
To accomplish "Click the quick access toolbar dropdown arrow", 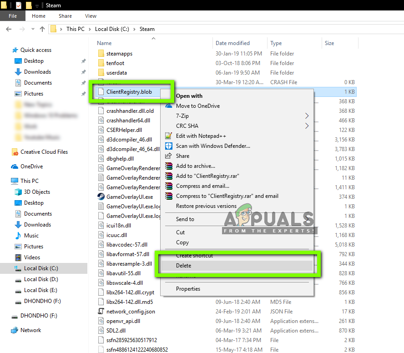I will pyautogui.click(x=37, y=5).
